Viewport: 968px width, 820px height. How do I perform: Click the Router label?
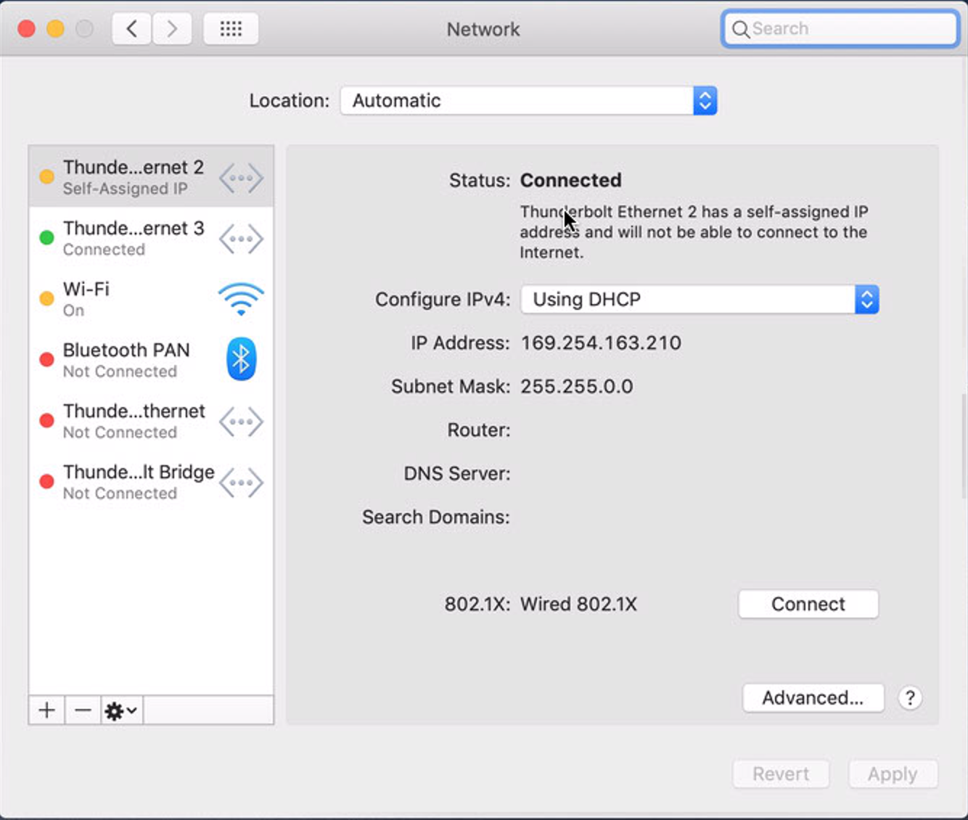click(479, 430)
